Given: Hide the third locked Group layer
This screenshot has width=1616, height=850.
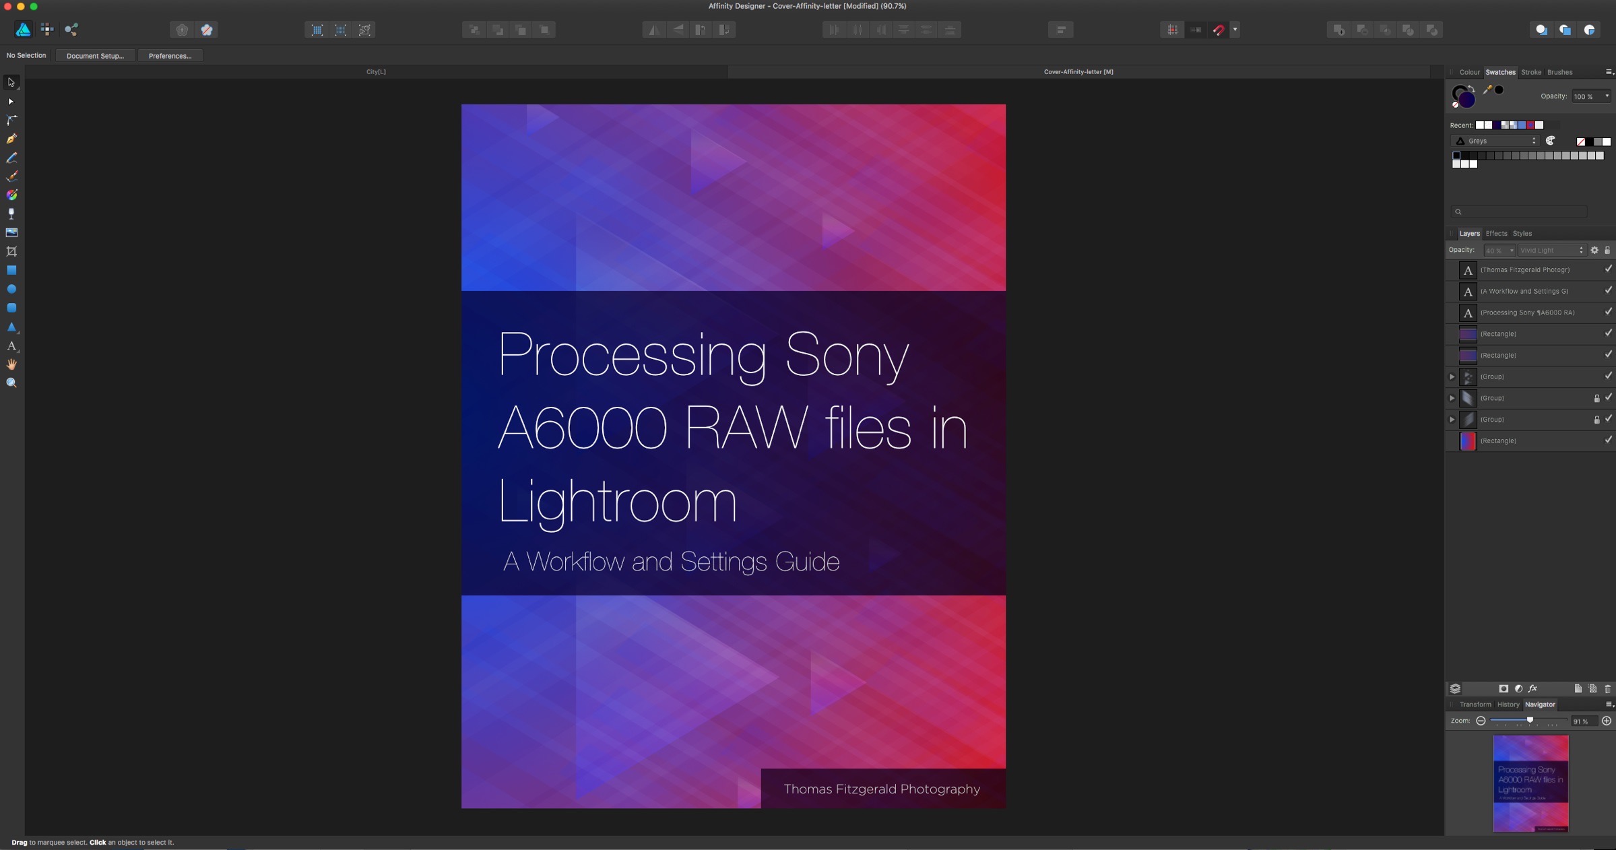Looking at the screenshot, I should click(x=1608, y=418).
